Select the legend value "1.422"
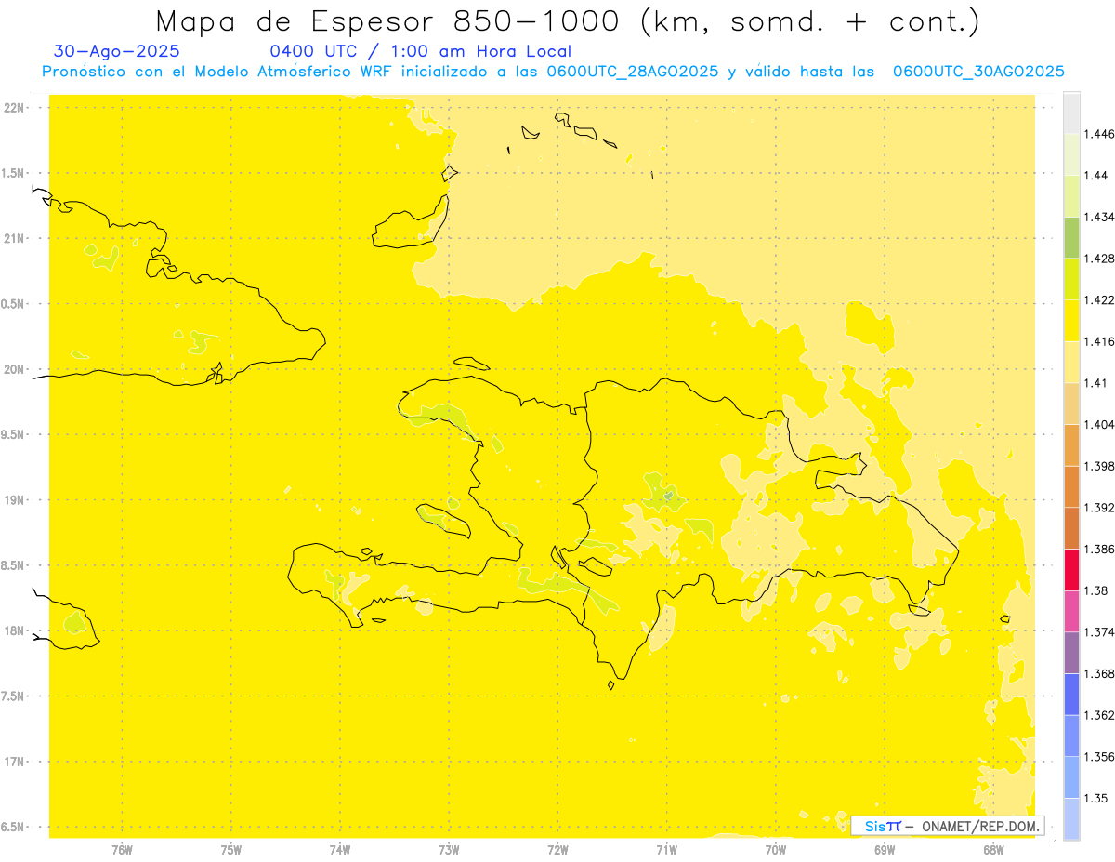The height and width of the screenshot is (862, 1115). (1098, 300)
